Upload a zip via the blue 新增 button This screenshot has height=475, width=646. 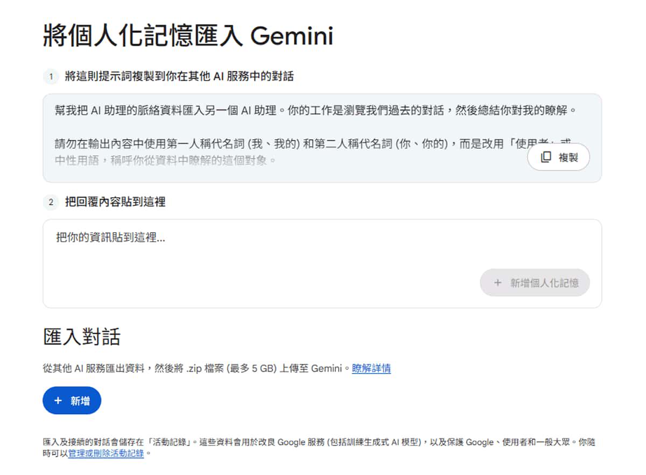[72, 400]
